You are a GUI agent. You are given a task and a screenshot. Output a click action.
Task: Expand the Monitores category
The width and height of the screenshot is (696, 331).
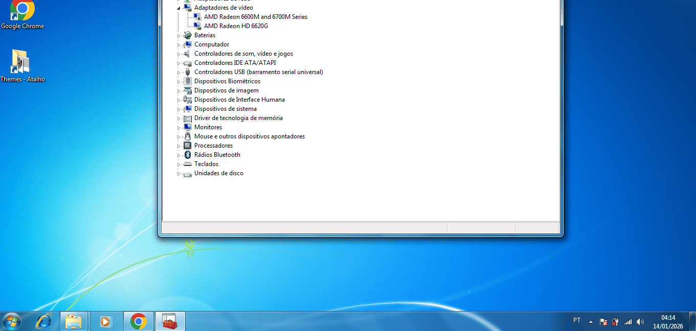tap(179, 128)
